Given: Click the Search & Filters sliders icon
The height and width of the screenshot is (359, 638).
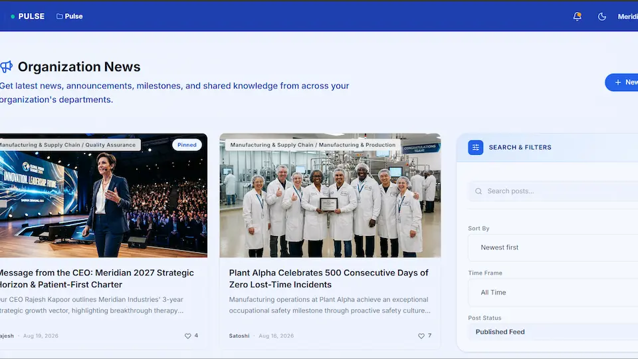Looking at the screenshot, I should pyautogui.click(x=476, y=148).
